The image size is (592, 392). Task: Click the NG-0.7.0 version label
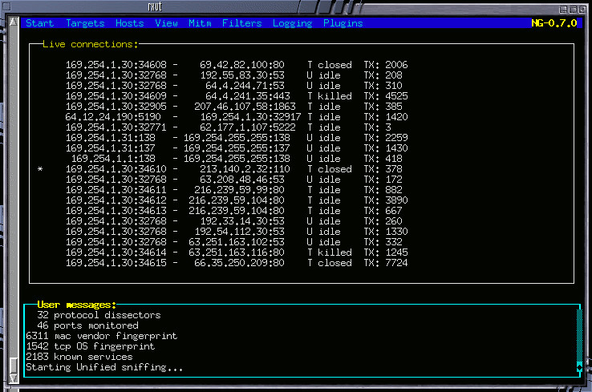point(553,23)
